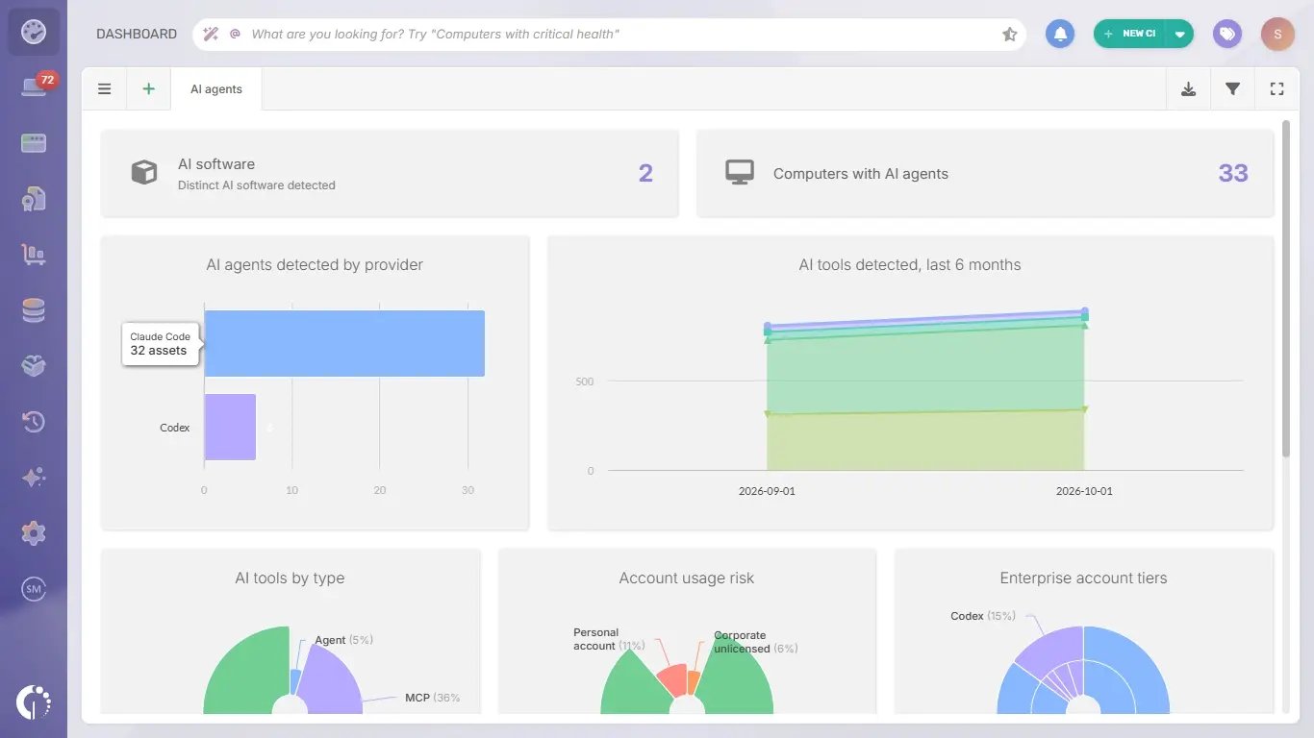Click the 'Personal account (11%)' label
This screenshot has height=738, width=1314.
point(609,640)
